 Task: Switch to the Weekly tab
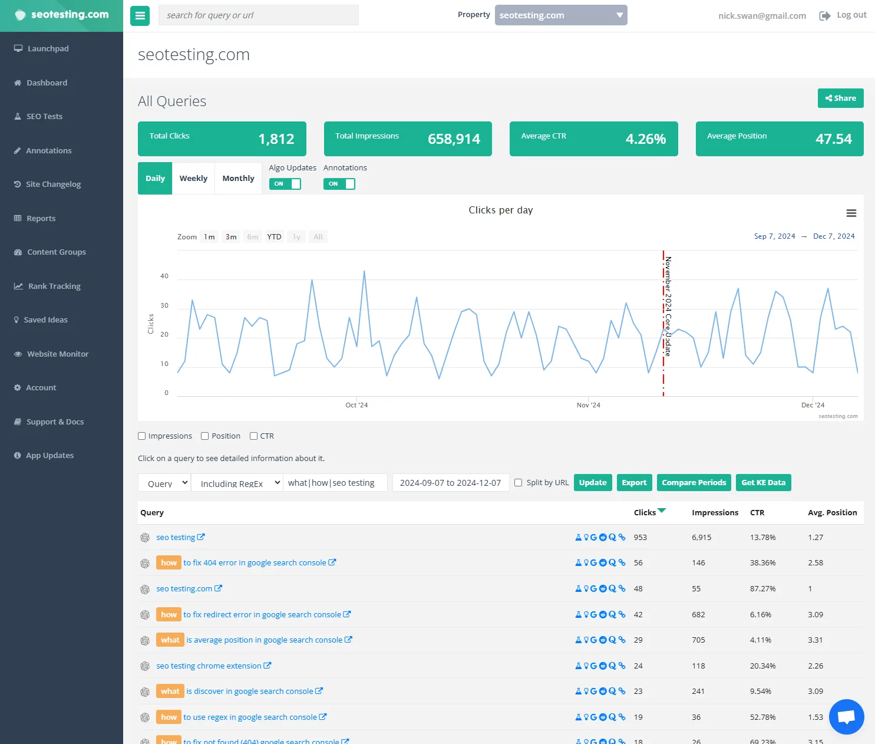click(193, 179)
